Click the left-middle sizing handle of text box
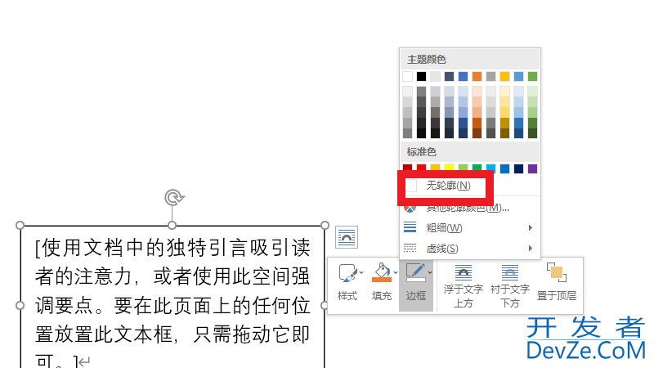Image resolution: width=654 pixels, height=368 pixels. (20, 305)
